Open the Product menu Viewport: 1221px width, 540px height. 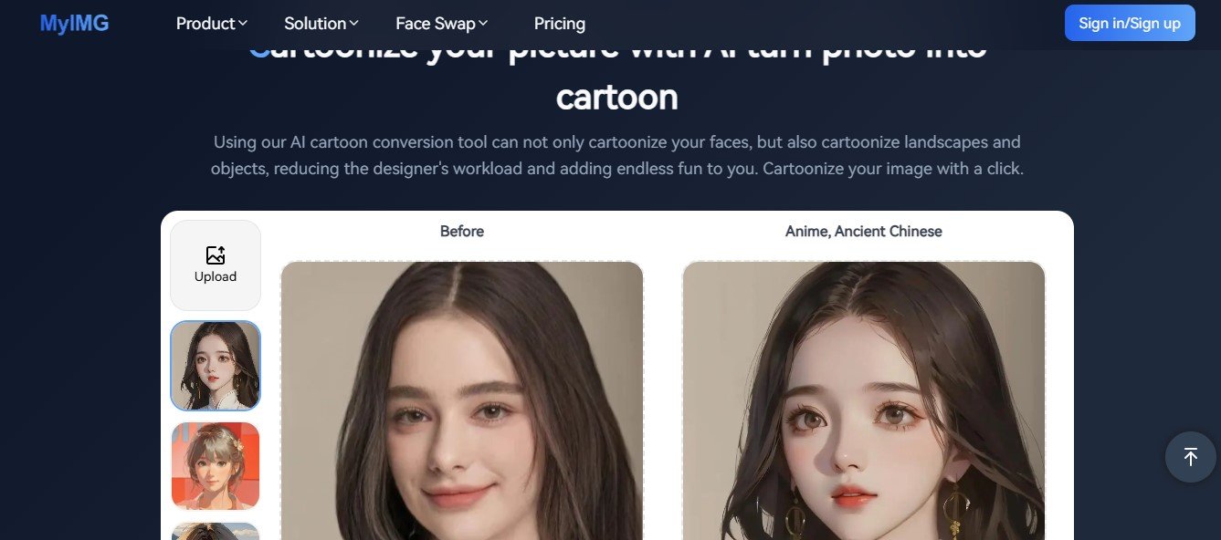coord(212,24)
